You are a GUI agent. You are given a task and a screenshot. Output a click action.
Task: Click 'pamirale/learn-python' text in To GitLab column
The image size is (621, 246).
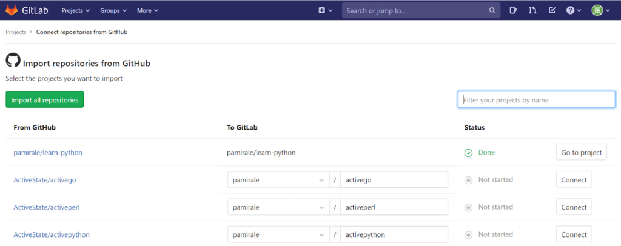click(261, 153)
